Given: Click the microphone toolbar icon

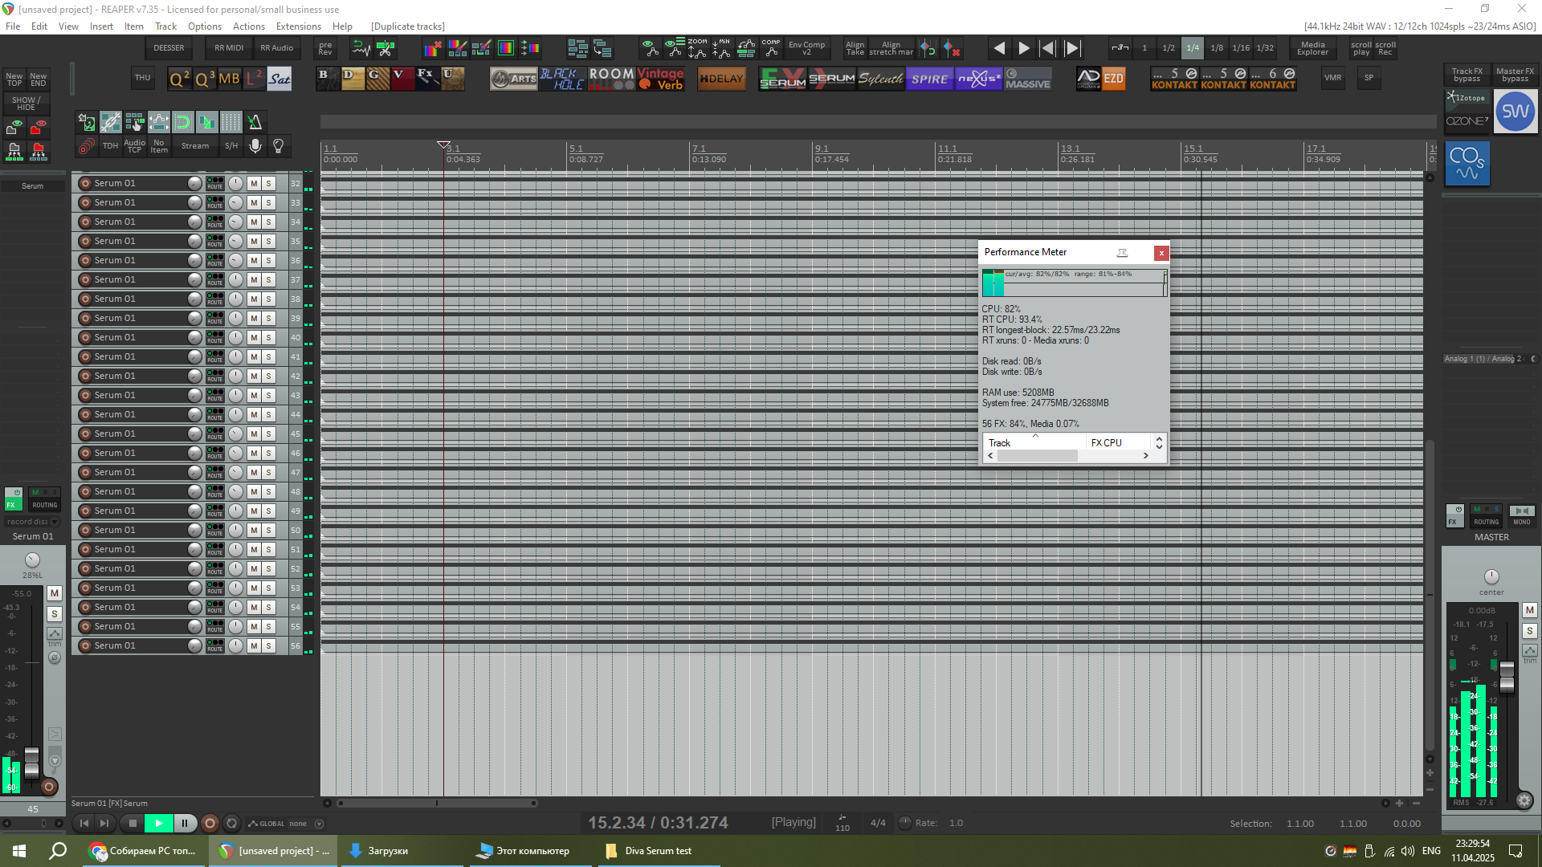Looking at the screenshot, I should (x=255, y=145).
